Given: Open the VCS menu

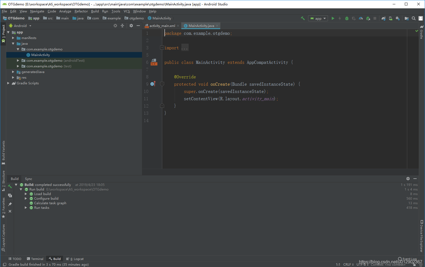Looking at the screenshot, I should tap(127, 11).
